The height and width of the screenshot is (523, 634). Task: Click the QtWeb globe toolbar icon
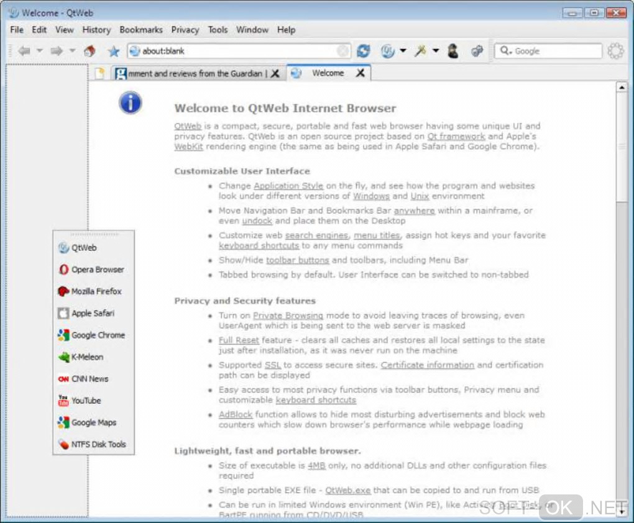click(x=387, y=51)
